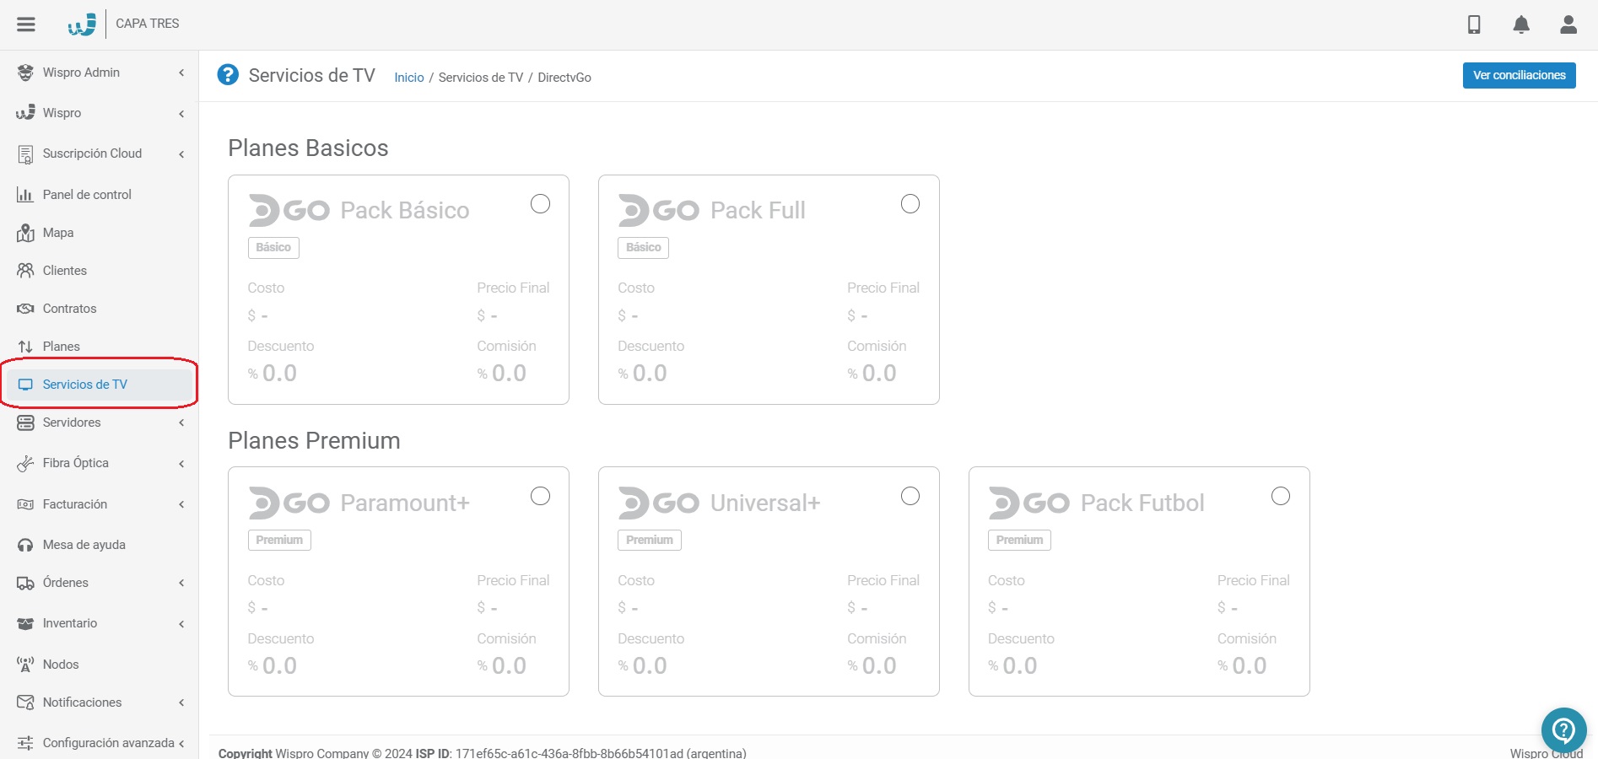Click the 'Planes Basicos' heading
The image size is (1598, 759).
coord(308,148)
